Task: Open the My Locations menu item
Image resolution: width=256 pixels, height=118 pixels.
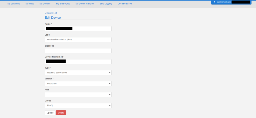Action: 14,4
